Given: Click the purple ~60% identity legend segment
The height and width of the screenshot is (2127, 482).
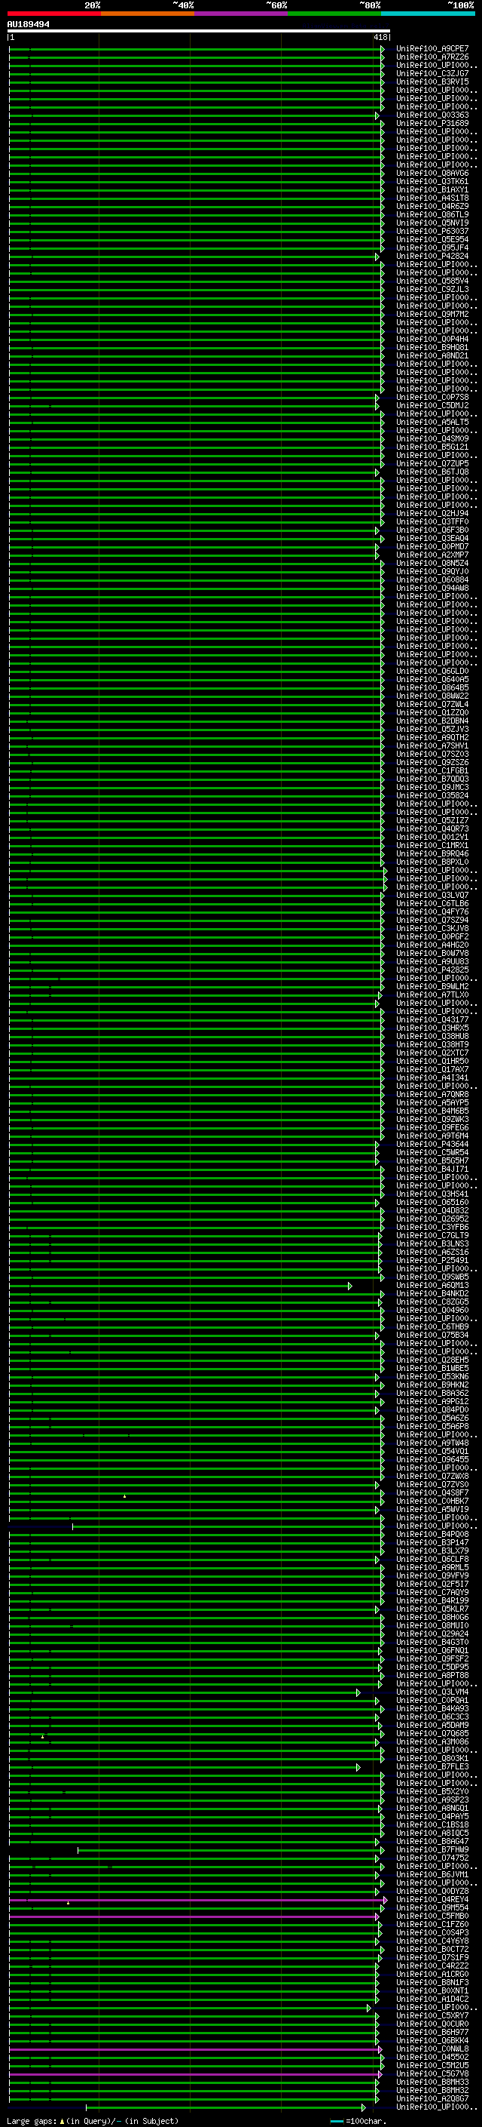Looking at the screenshot, I should 240,14.
